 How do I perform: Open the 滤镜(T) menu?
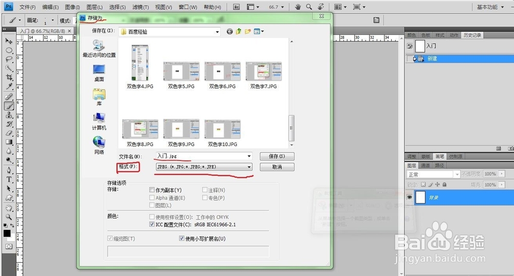(140, 7)
